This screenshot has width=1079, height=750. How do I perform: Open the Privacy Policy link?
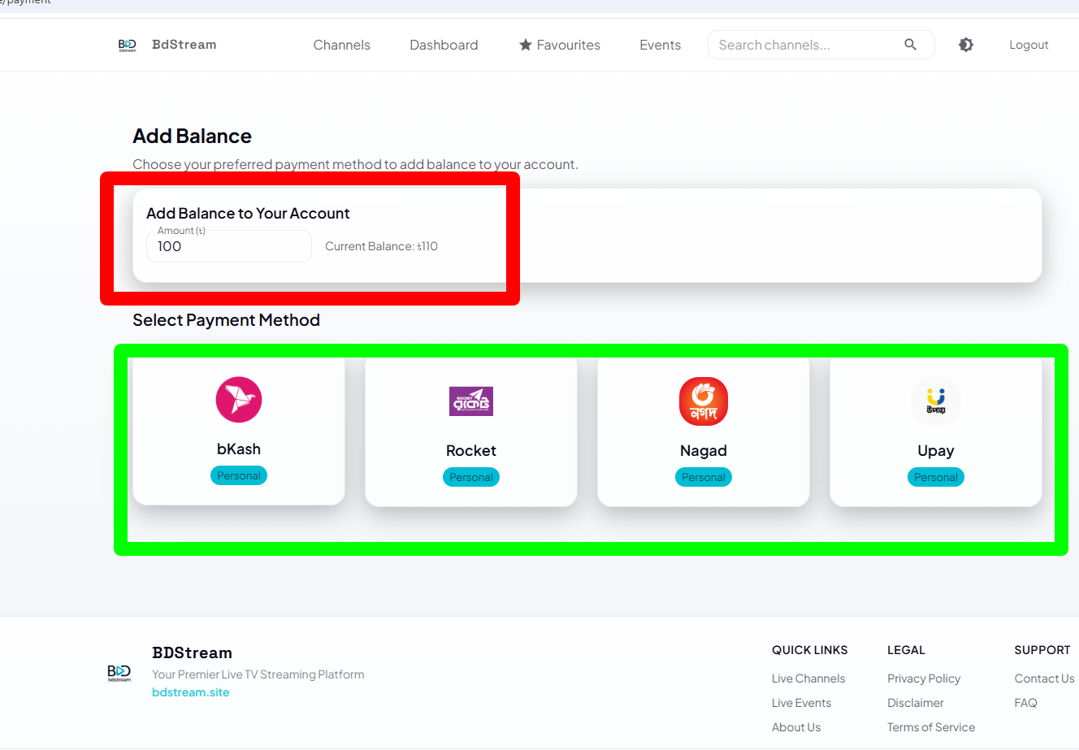pos(924,678)
